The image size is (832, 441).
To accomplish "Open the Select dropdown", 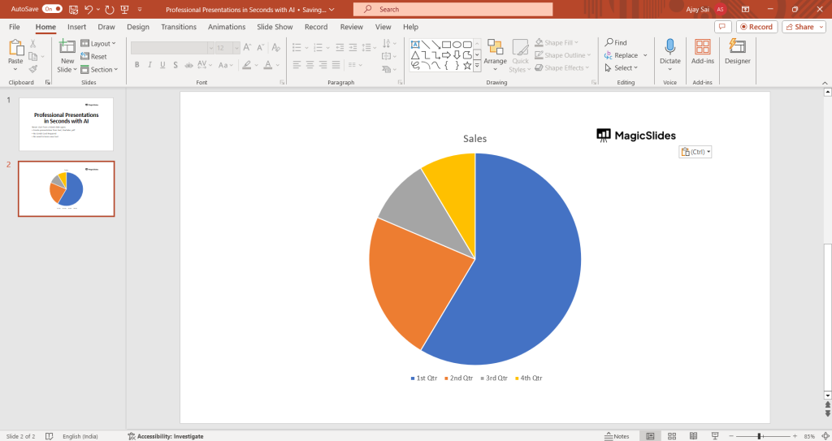I will point(621,68).
